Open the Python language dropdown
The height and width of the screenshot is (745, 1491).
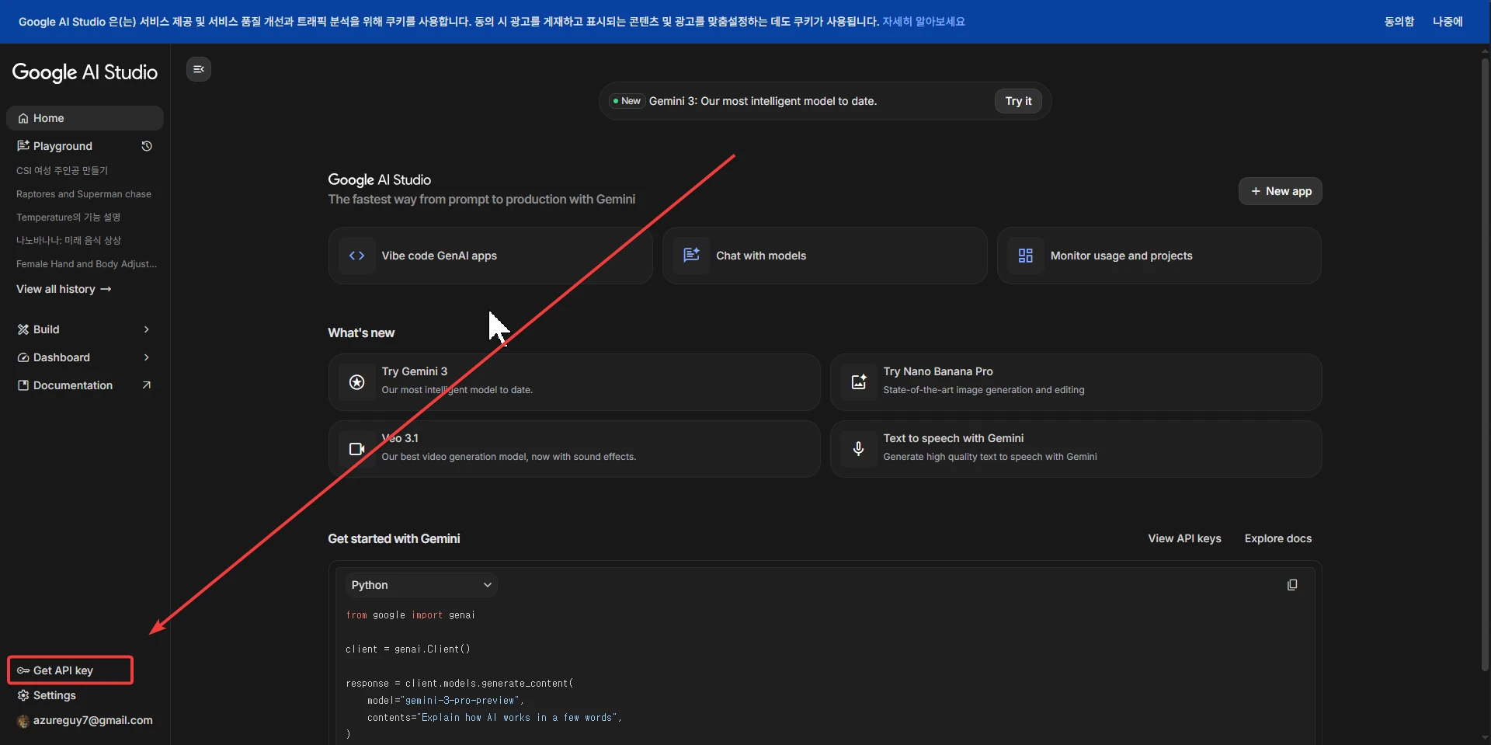(421, 585)
